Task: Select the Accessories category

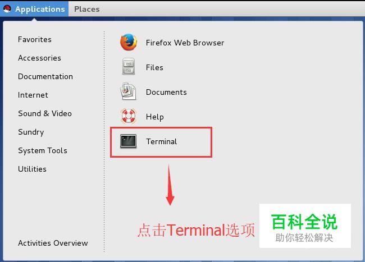Action: 39,58
